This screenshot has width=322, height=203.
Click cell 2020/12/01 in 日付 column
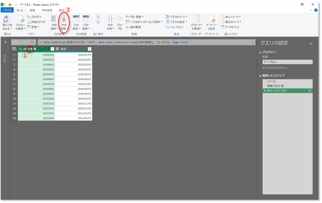pos(74,108)
